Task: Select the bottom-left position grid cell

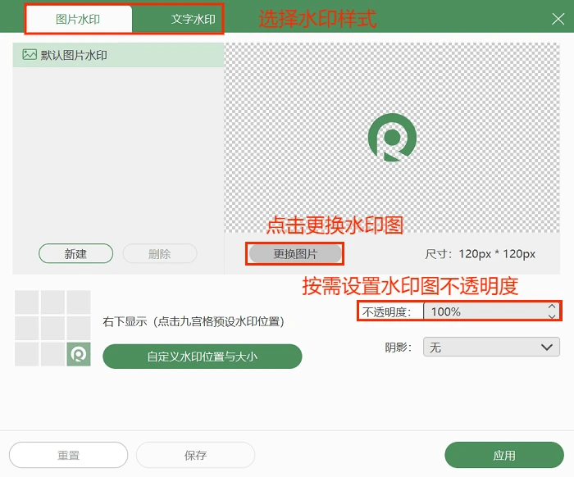Action: [27, 354]
